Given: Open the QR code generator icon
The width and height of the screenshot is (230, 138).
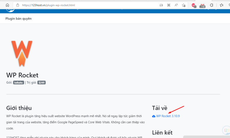Looking at the screenshot, I should (169, 5).
